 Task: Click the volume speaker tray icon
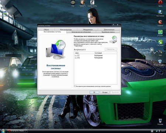(x=159, y=131)
